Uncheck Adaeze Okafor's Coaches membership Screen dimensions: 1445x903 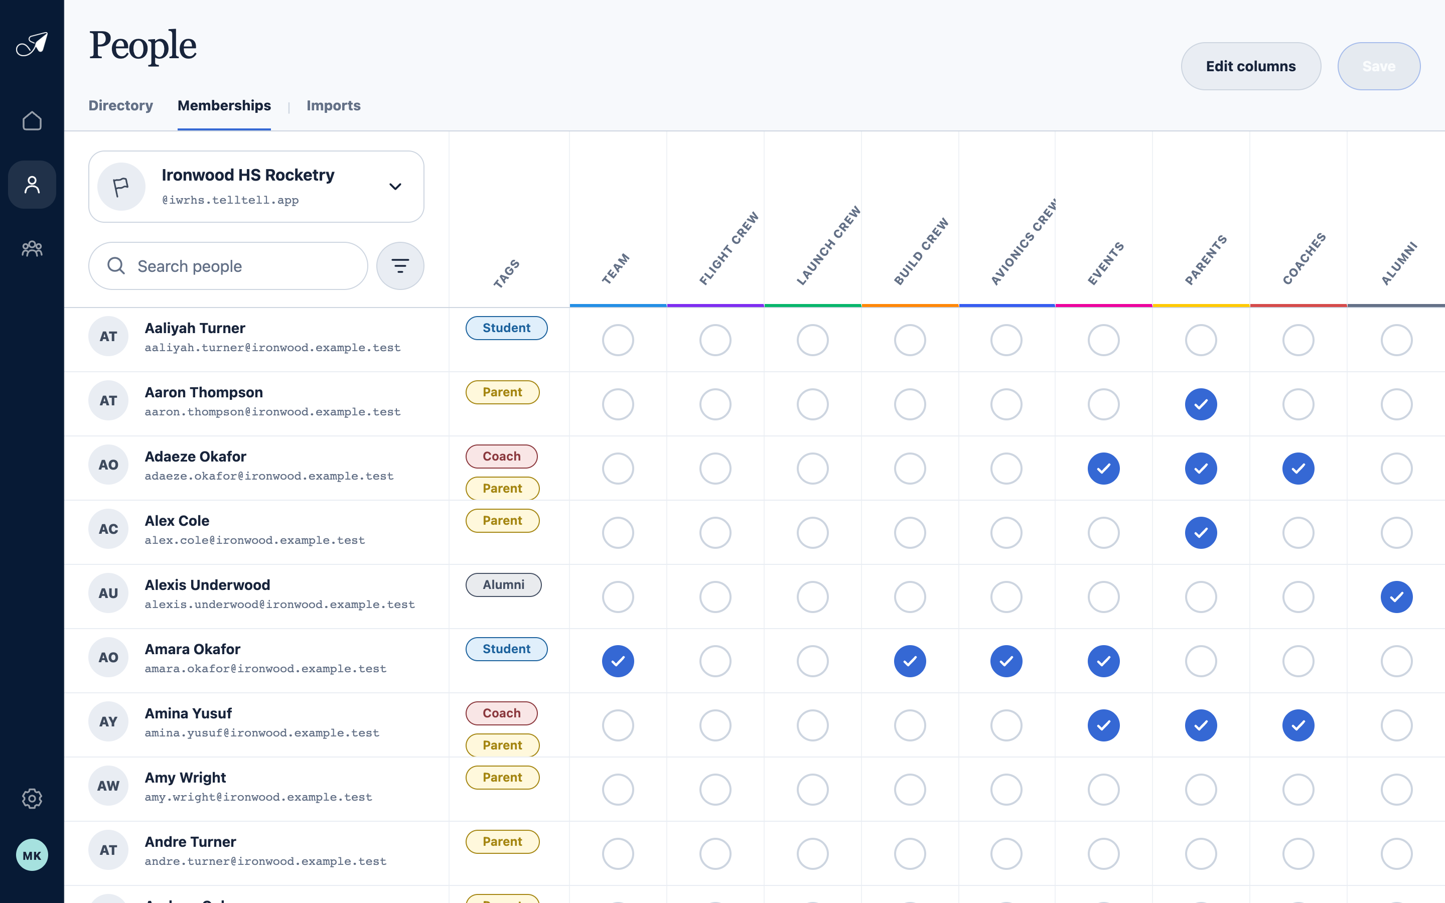[1298, 468]
